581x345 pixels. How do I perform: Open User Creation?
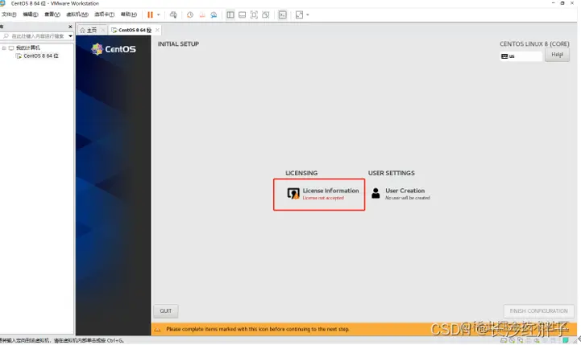pos(401,194)
